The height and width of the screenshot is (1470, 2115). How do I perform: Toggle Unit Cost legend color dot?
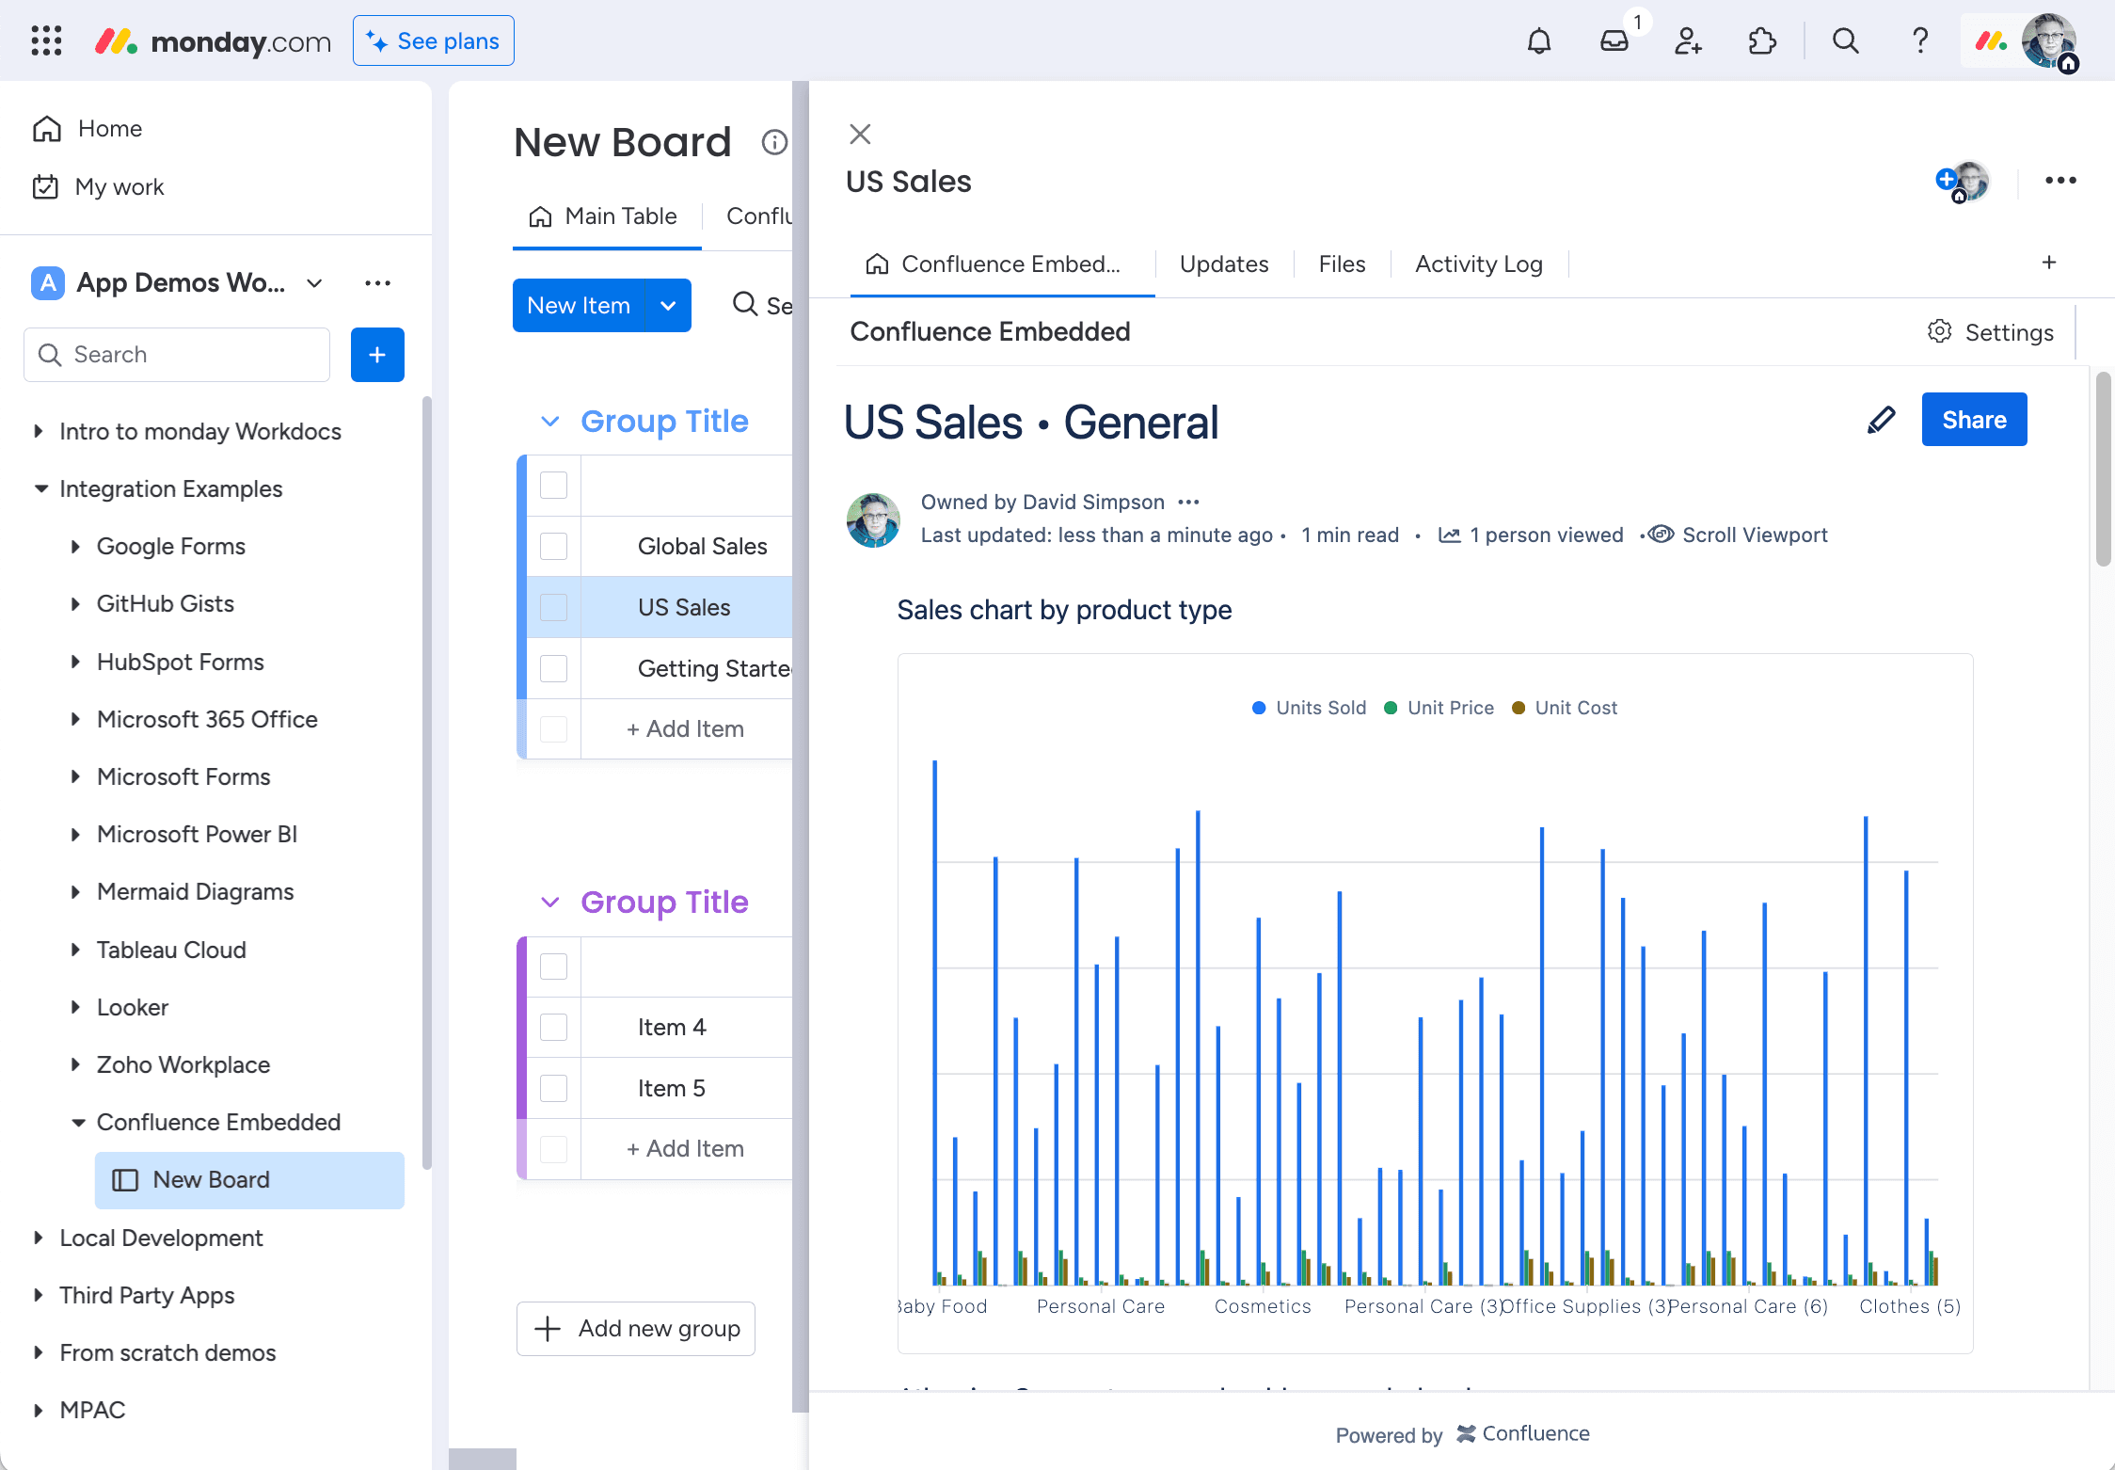click(x=1518, y=708)
